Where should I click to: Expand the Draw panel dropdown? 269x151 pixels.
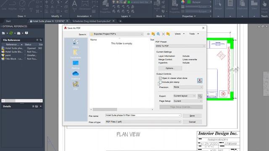pos(21,16)
